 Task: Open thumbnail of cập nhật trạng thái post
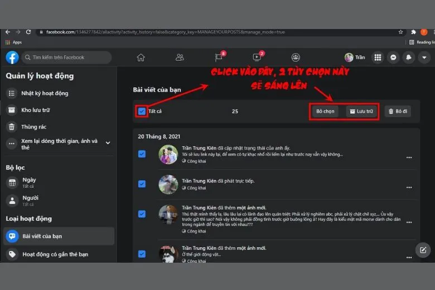(x=168, y=154)
